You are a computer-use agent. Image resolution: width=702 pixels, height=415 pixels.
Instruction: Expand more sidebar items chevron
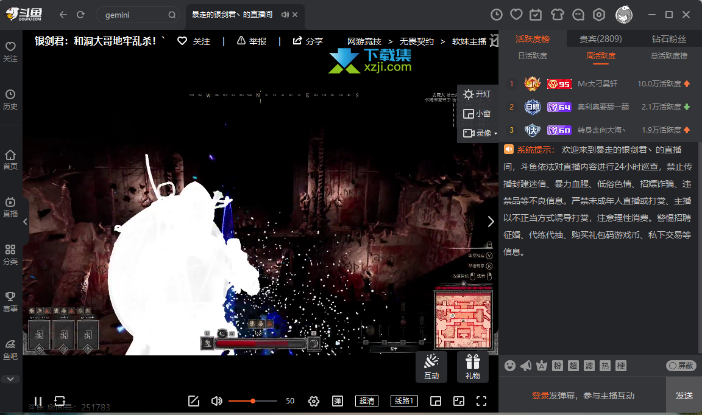click(10, 378)
